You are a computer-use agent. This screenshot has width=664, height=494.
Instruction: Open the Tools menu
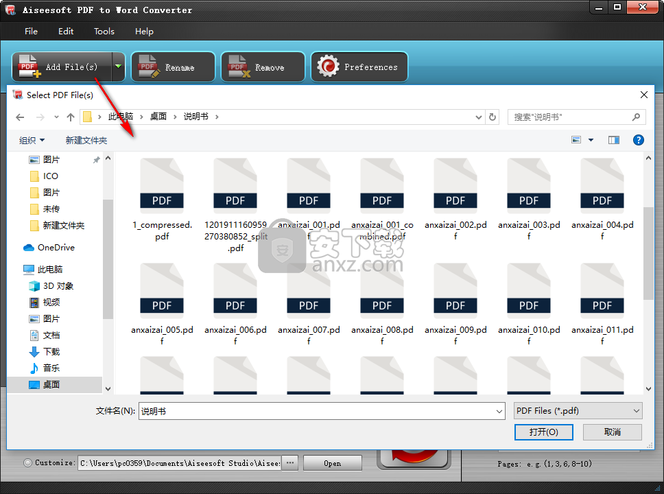(x=104, y=32)
